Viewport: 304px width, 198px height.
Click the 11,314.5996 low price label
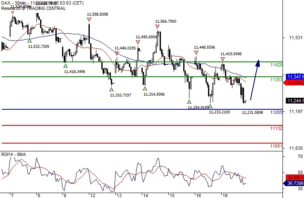click(x=154, y=94)
